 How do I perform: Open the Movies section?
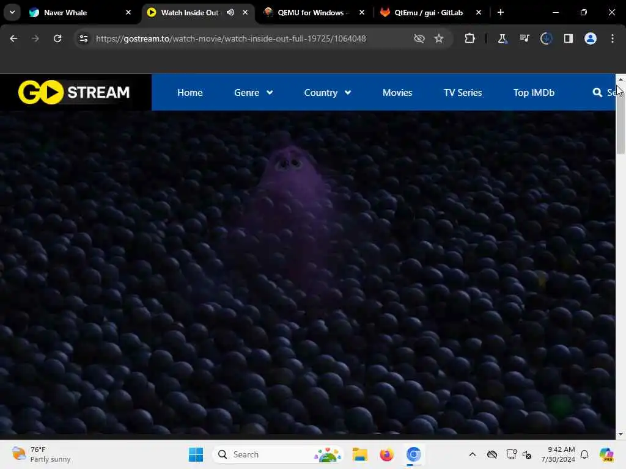tap(397, 93)
